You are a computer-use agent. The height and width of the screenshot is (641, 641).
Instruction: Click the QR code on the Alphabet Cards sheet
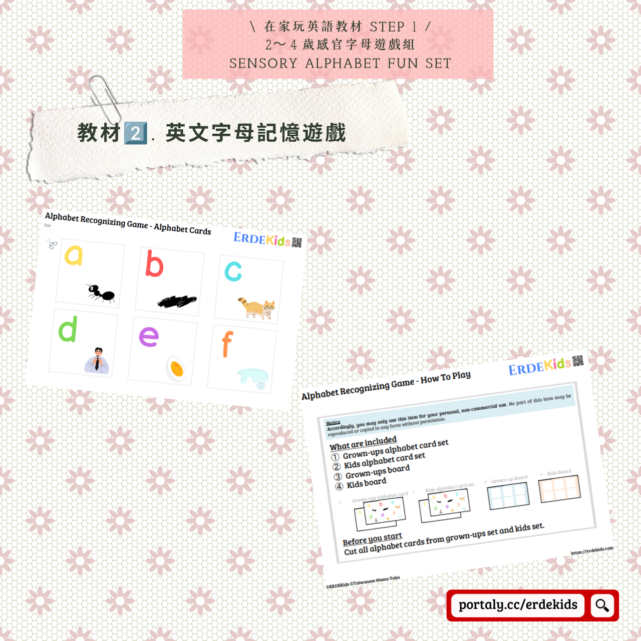[x=297, y=243]
